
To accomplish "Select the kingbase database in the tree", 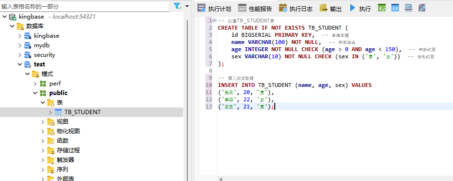I will point(46,36).
